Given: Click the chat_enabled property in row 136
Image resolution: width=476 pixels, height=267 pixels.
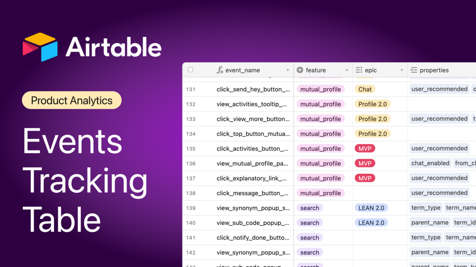Looking at the screenshot, I should (x=430, y=163).
